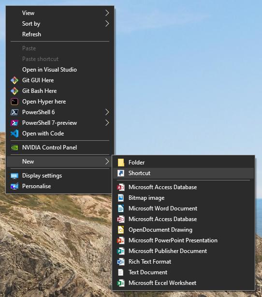Viewport: 262px width, 297px height.
Task: Choose Refresh from the context menu
Action: [60, 34]
